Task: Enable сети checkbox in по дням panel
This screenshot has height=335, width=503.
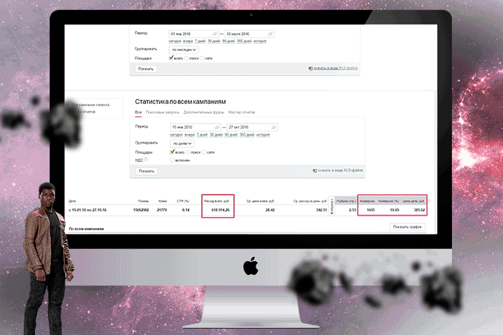Action: [x=204, y=152]
